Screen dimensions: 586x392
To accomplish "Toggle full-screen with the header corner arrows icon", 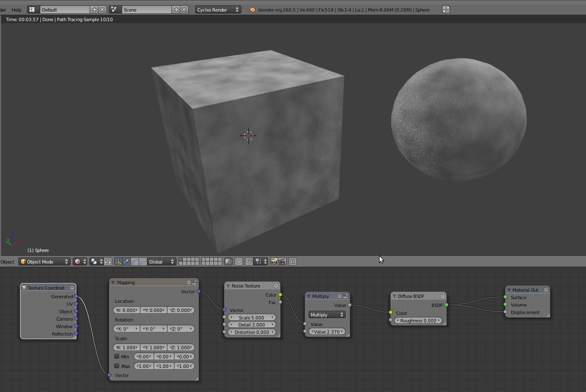I will tap(446, 10).
